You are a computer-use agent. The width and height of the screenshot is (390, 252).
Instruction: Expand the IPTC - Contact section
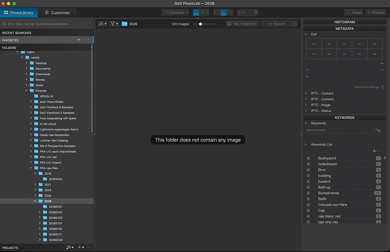point(306,93)
